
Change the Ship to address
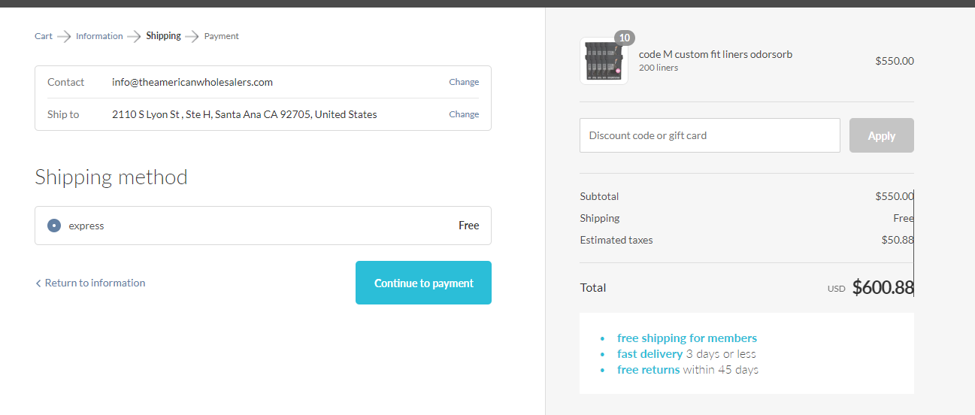[464, 114]
